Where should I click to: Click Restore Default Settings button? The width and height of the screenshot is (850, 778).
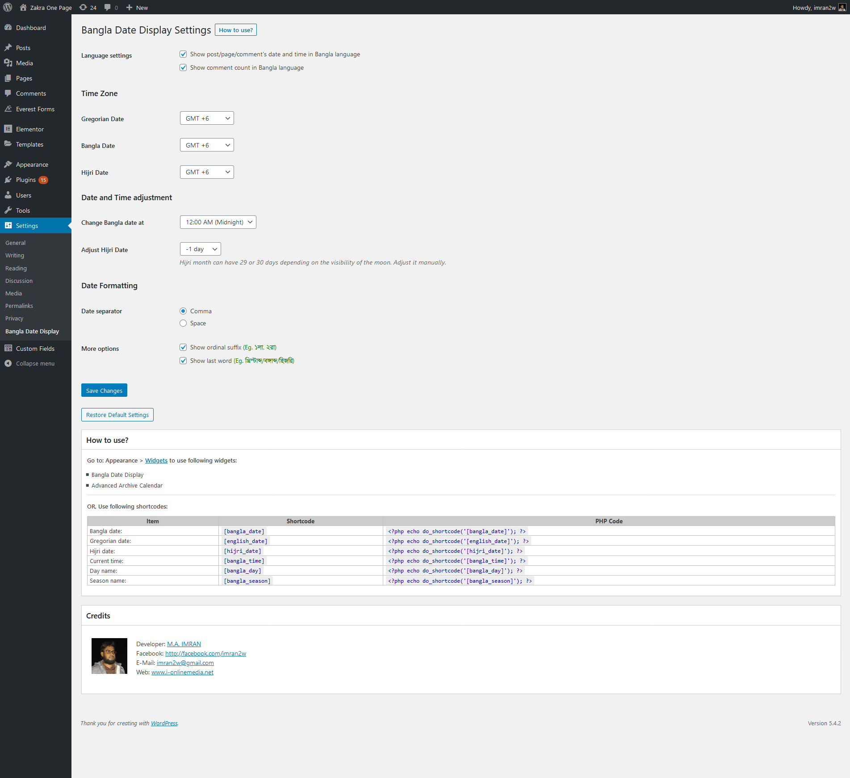[117, 415]
